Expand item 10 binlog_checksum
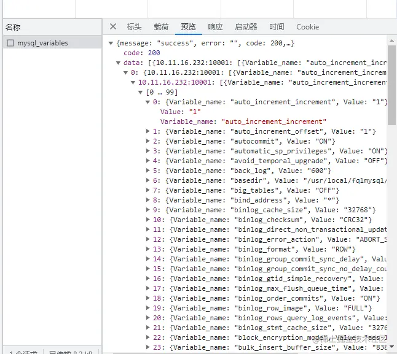The height and width of the screenshot is (354, 397). click(x=147, y=220)
